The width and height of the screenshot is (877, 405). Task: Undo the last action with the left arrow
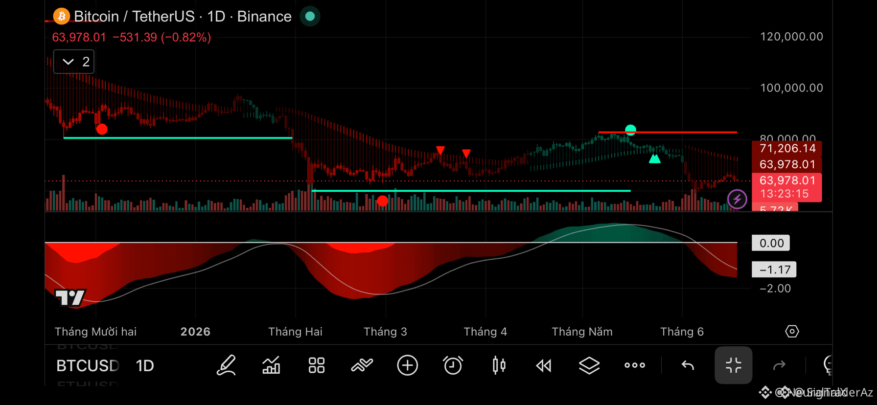pyautogui.click(x=688, y=365)
